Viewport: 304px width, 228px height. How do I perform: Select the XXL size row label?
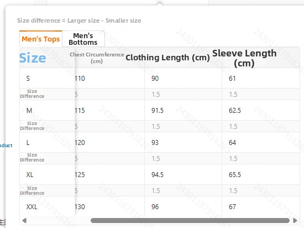[x=32, y=206]
